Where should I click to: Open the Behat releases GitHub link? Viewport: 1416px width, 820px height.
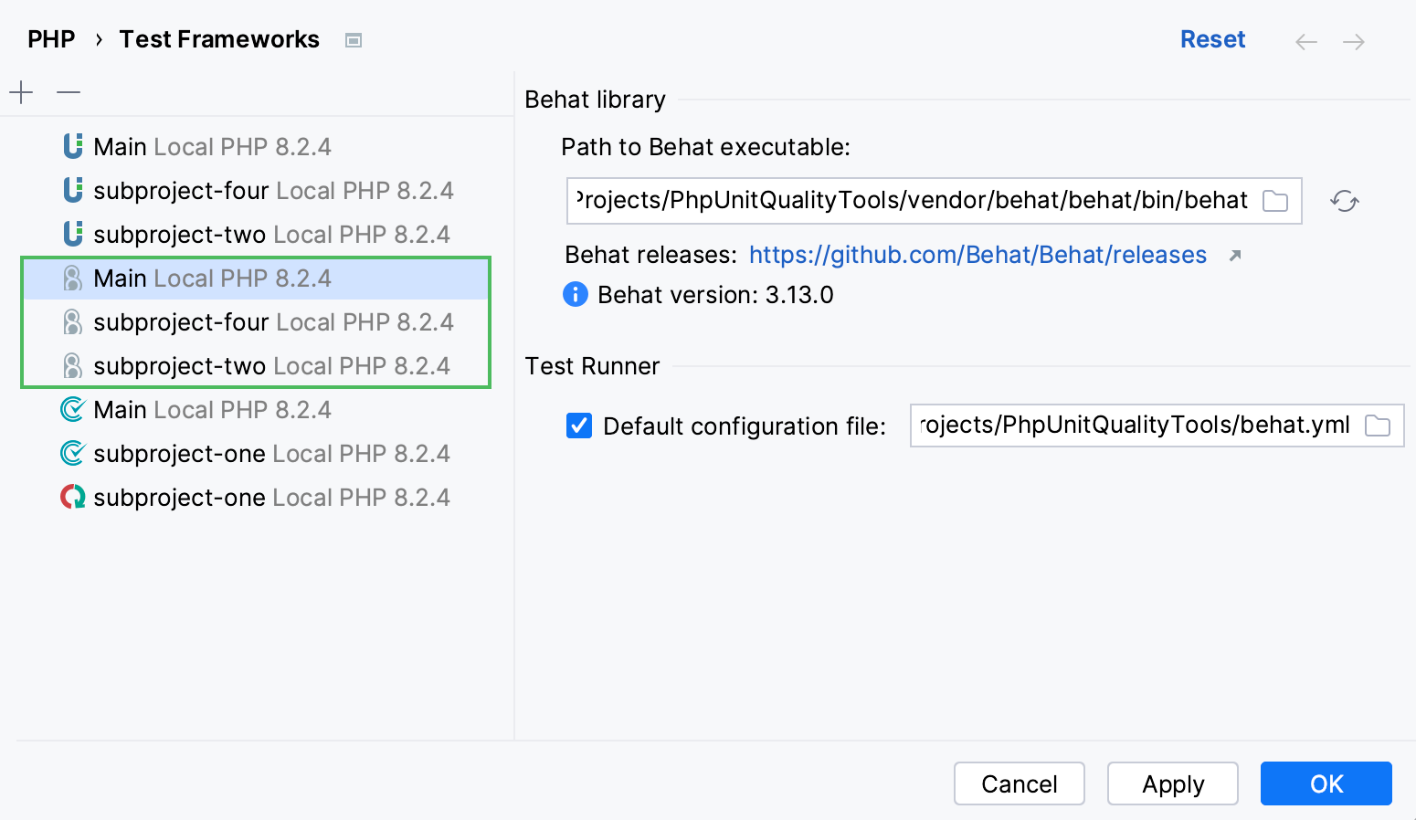[977, 255]
